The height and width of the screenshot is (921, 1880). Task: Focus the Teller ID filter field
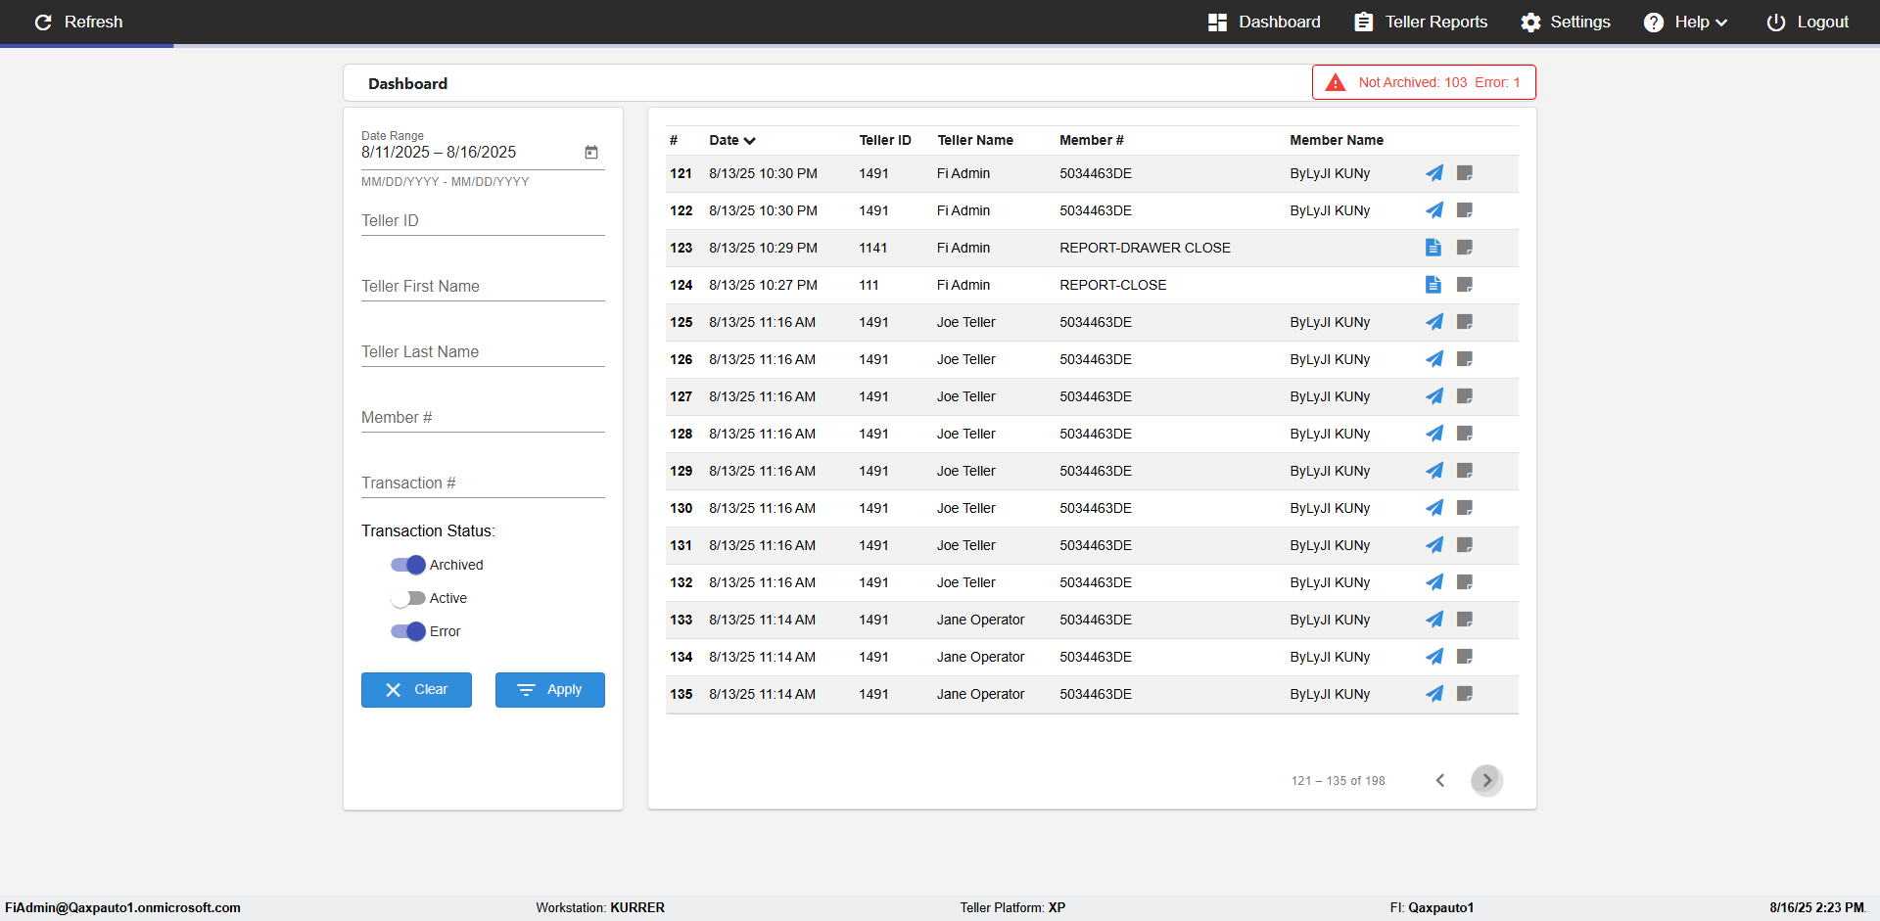pyautogui.click(x=483, y=221)
